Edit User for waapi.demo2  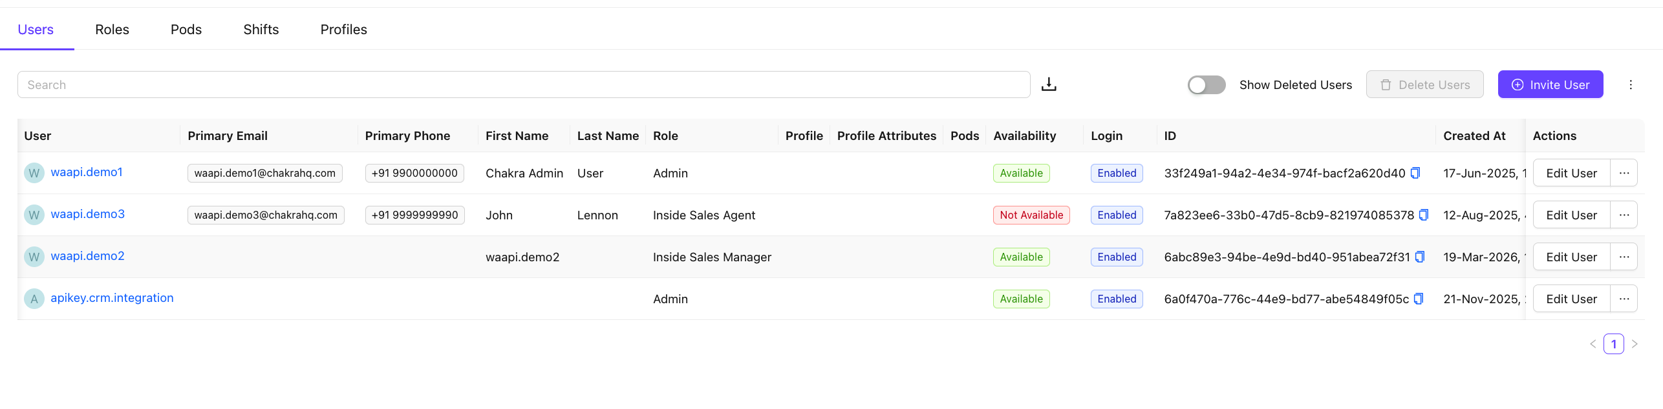tap(1571, 257)
